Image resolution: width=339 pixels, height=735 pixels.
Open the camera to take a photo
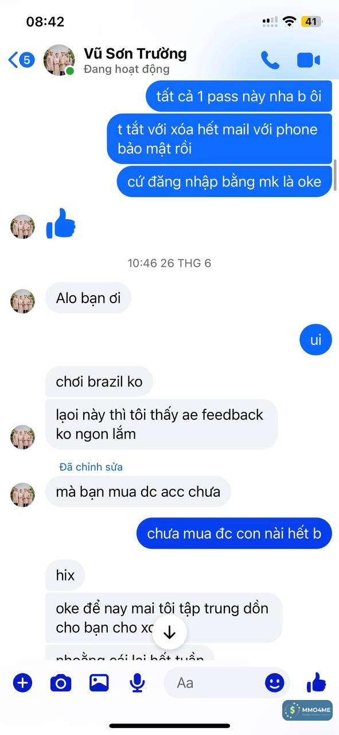pyautogui.click(x=61, y=683)
